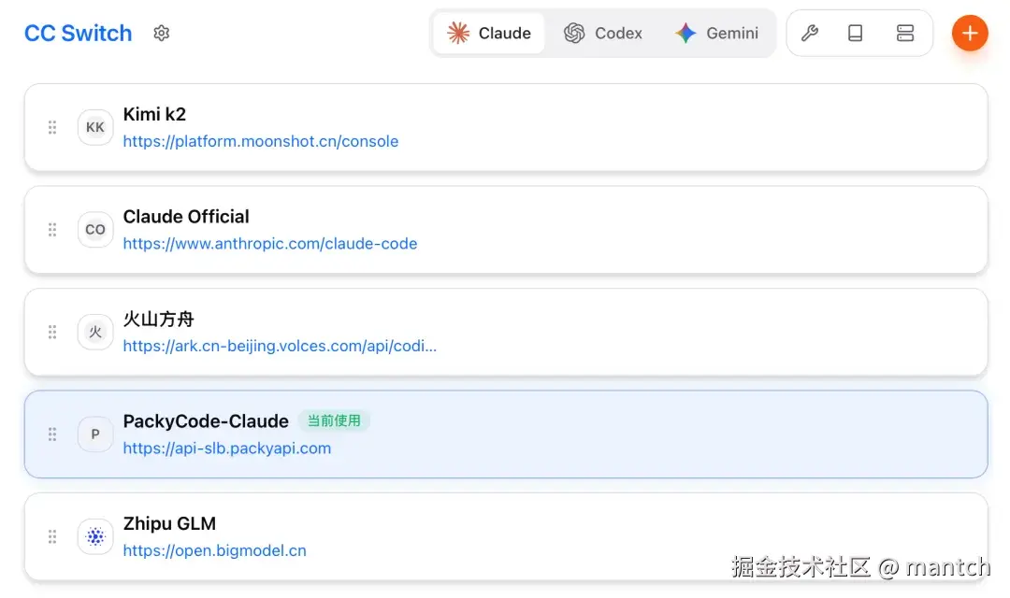Open the open.bigmodel.cn link

[215, 550]
